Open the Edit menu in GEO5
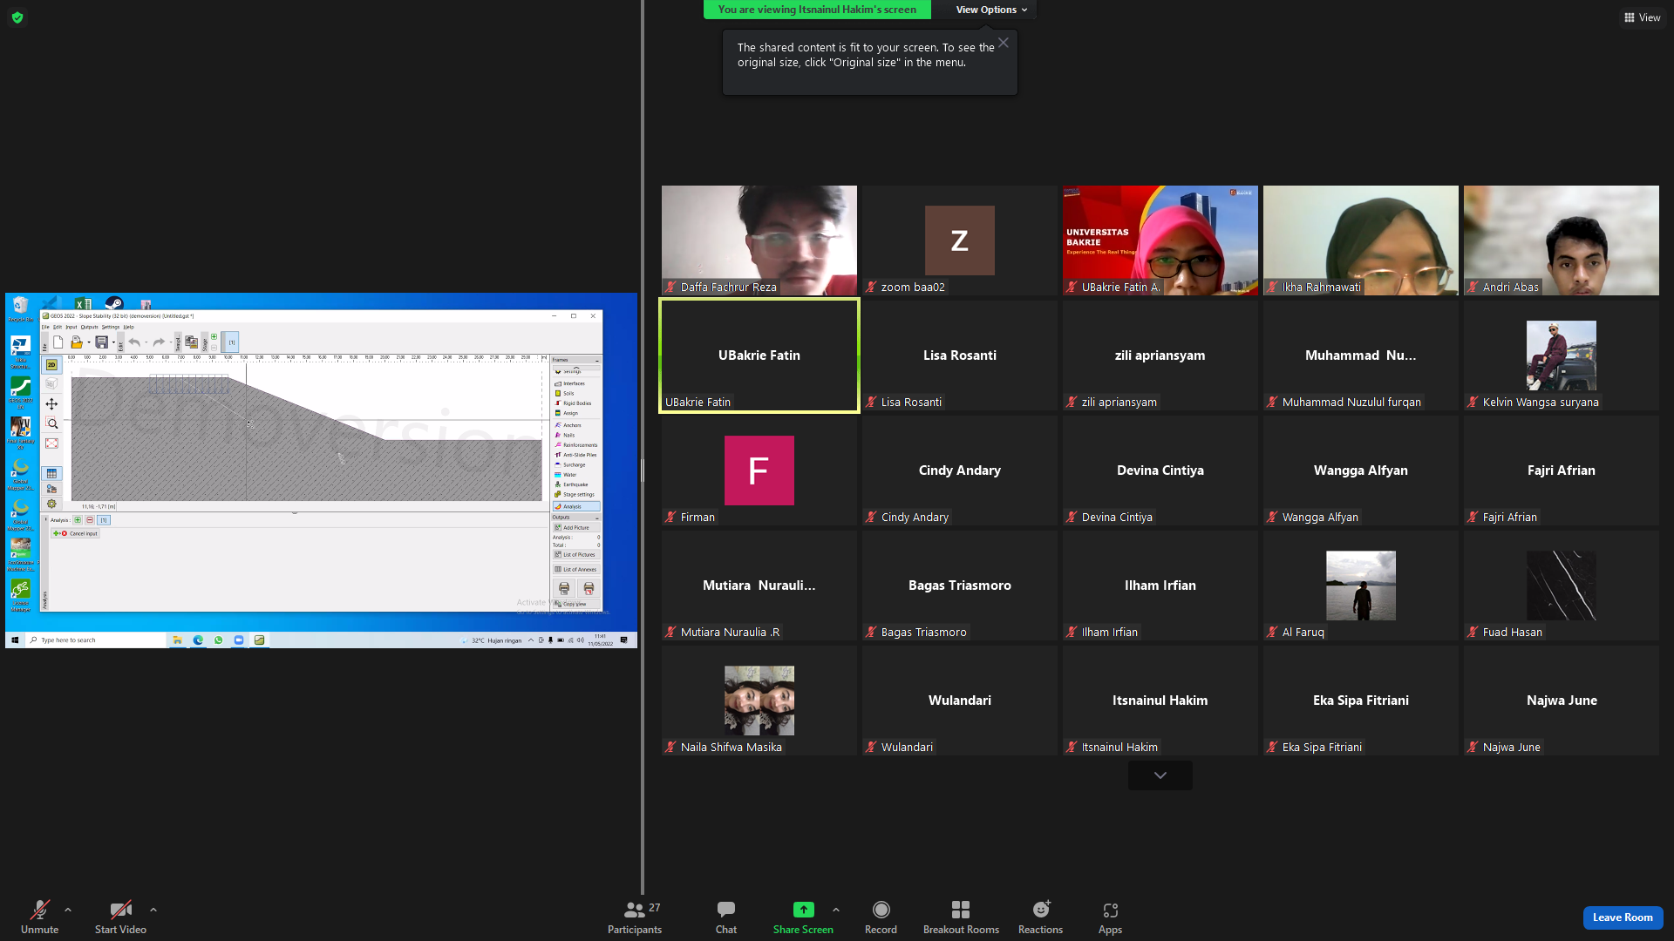Image resolution: width=1674 pixels, height=941 pixels. pos(58,328)
